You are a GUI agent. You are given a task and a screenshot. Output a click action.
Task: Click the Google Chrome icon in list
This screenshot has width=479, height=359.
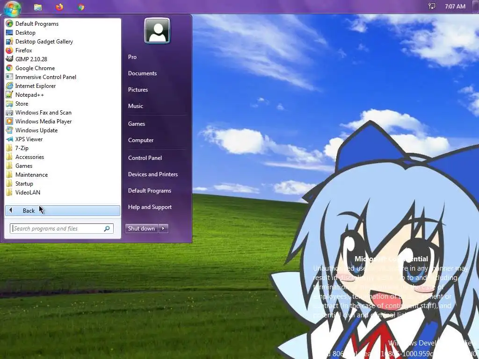[9, 68]
